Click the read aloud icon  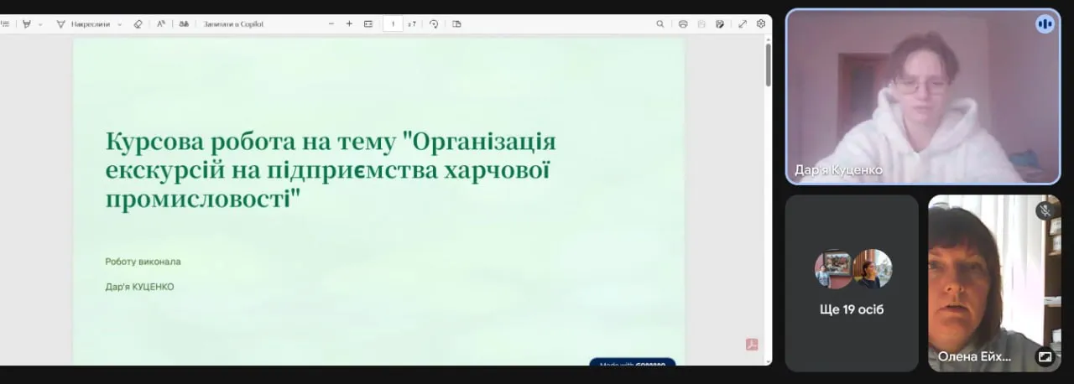tap(161, 24)
